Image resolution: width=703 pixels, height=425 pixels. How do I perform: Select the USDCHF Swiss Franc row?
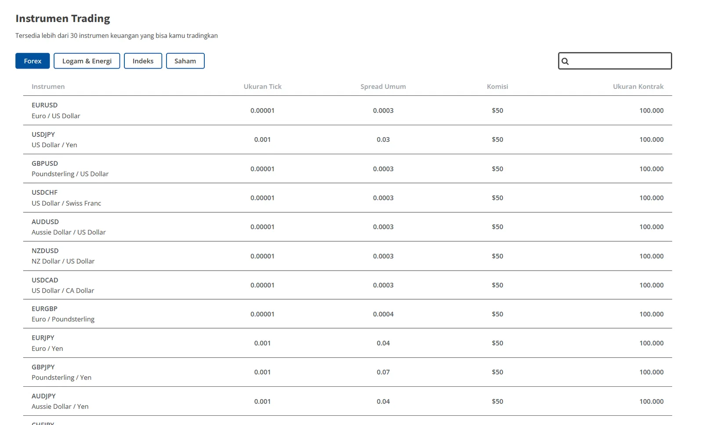[x=348, y=198]
